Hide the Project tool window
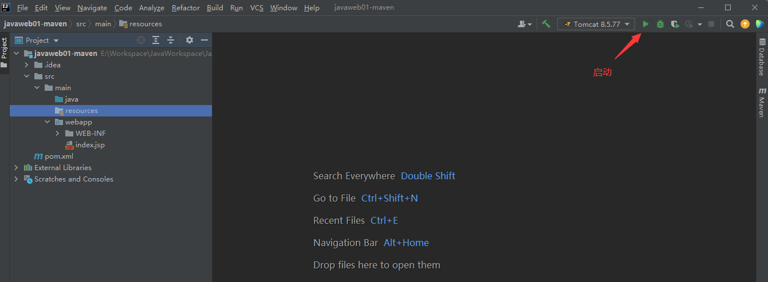The width and height of the screenshot is (768, 282). pyautogui.click(x=204, y=40)
